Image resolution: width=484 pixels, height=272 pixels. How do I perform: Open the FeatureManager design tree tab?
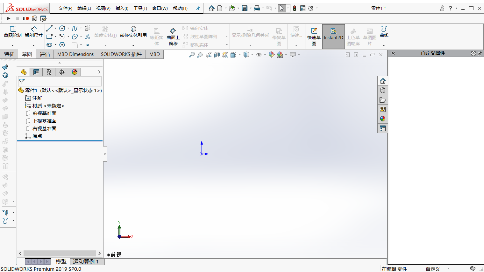24,72
